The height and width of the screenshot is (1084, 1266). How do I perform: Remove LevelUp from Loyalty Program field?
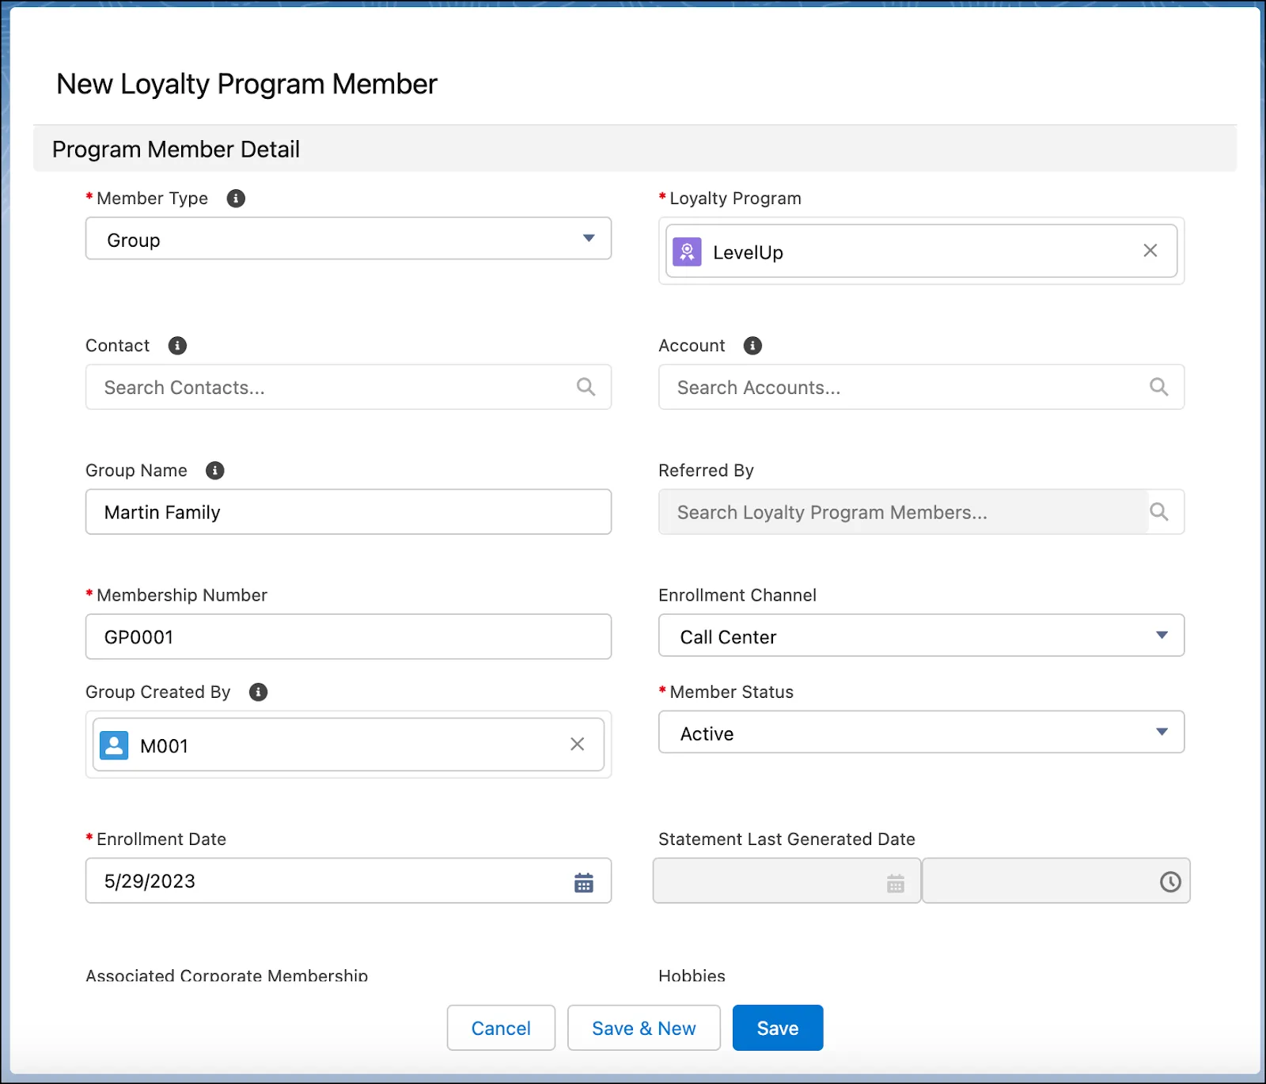point(1150,251)
